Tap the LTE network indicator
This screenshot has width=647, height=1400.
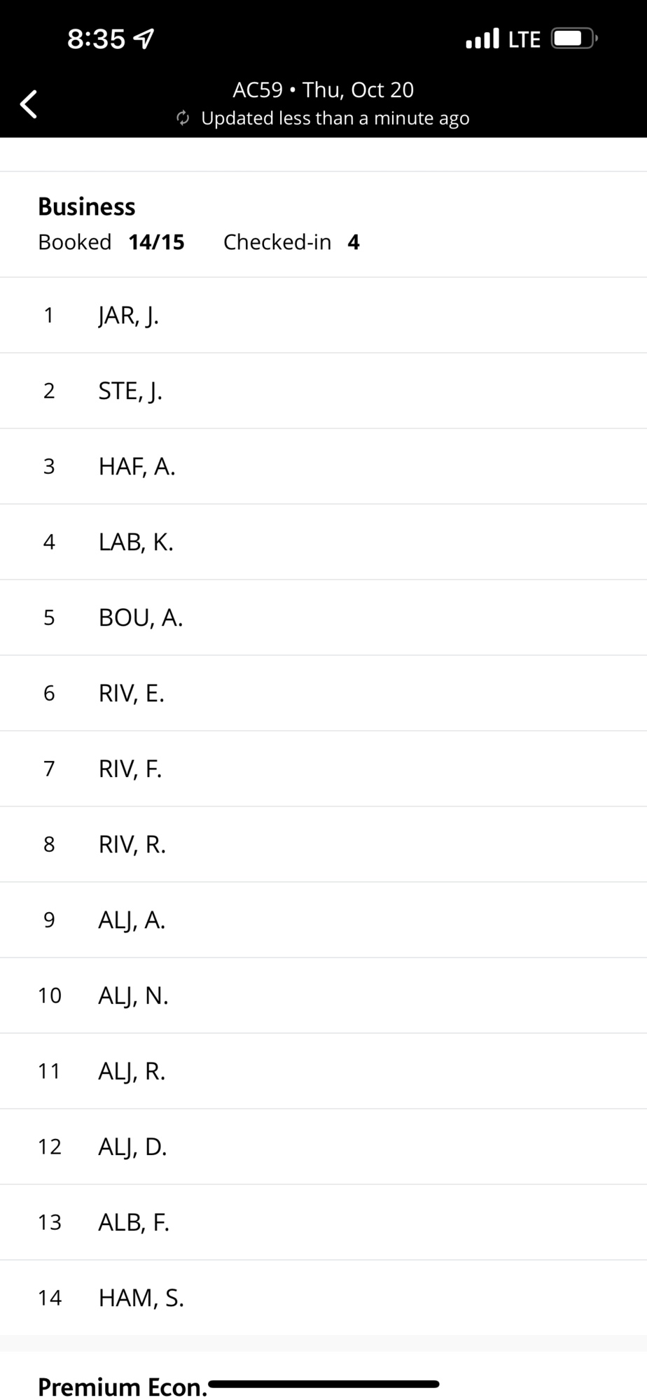[x=524, y=39]
